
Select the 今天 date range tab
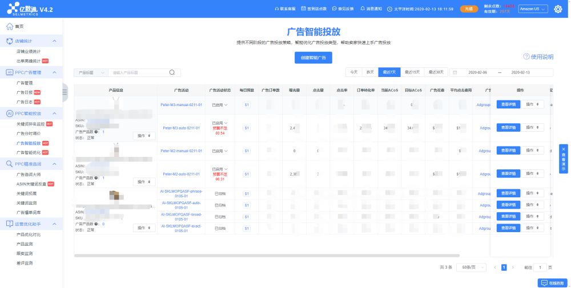pyautogui.click(x=353, y=72)
